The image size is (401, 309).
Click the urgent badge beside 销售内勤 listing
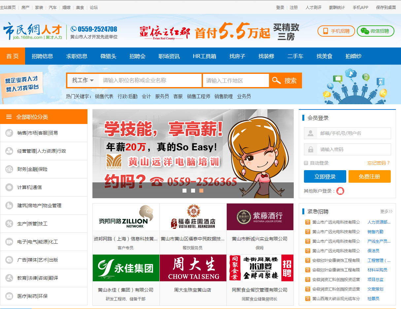(x=308, y=232)
